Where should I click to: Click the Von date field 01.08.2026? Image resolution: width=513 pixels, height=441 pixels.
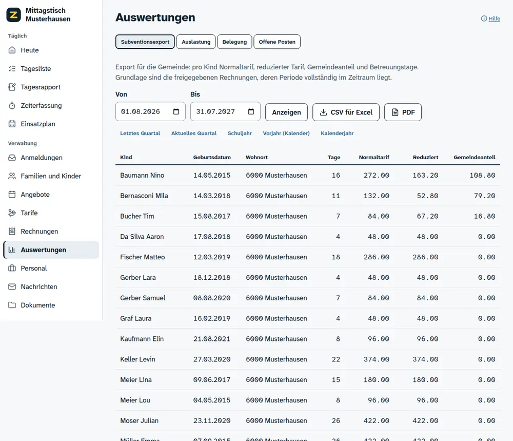(x=150, y=111)
